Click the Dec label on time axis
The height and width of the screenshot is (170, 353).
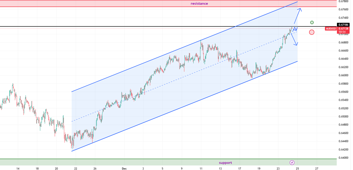(x=125, y=169)
